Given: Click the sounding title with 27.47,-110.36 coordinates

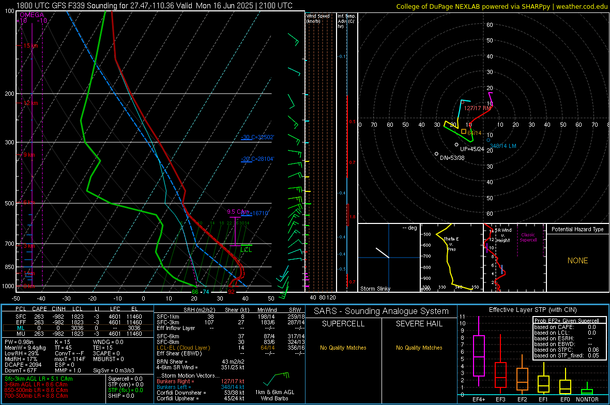Looking at the screenshot, I should click(155, 6).
